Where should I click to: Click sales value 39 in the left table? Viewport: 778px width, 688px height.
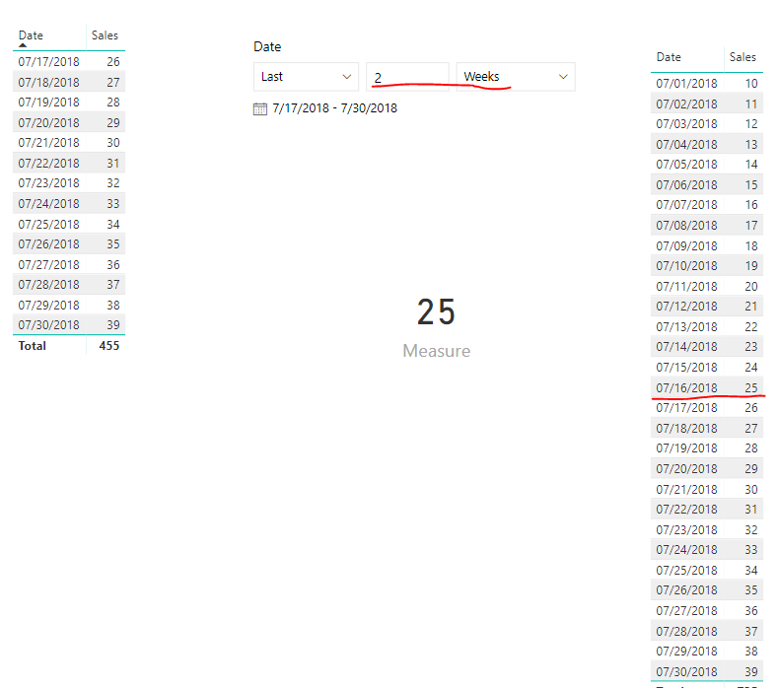tap(113, 325)
